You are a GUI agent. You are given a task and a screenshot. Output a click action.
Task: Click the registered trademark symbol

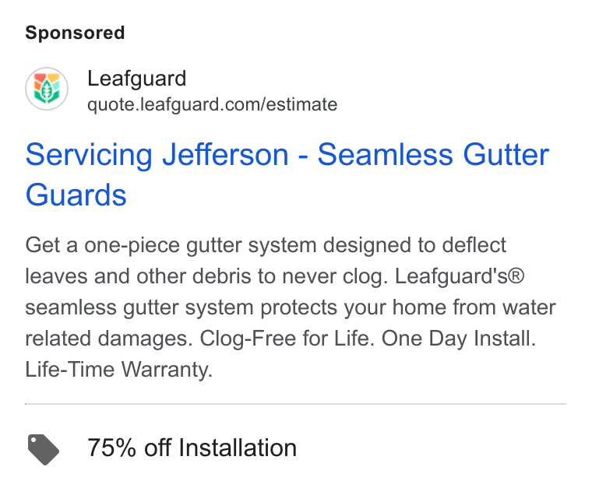516,276
